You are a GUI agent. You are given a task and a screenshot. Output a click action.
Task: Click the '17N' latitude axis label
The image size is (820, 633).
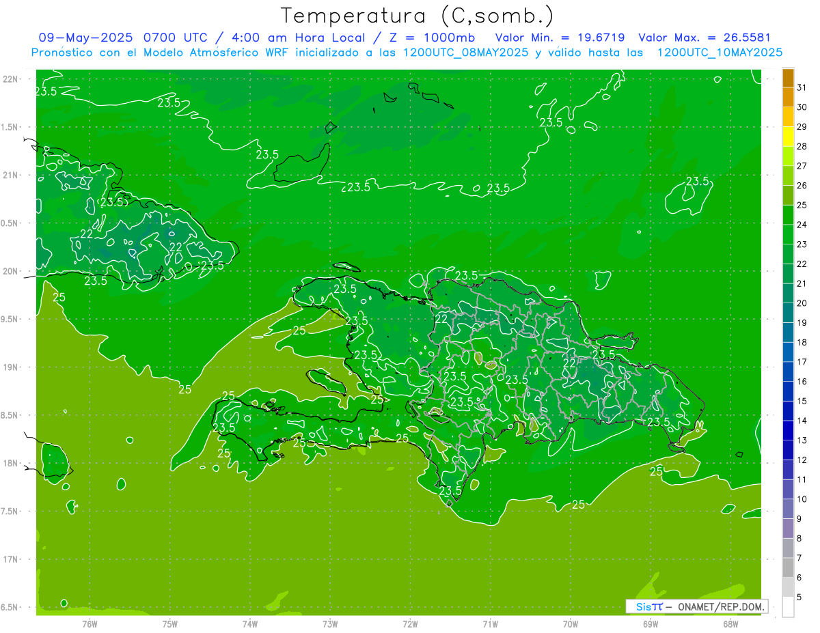point(11,559)
